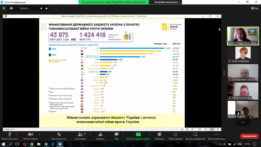This screenshot has height=147, width=261.
Task: Expand video options caret next to camera
Action: pos(40,134)
